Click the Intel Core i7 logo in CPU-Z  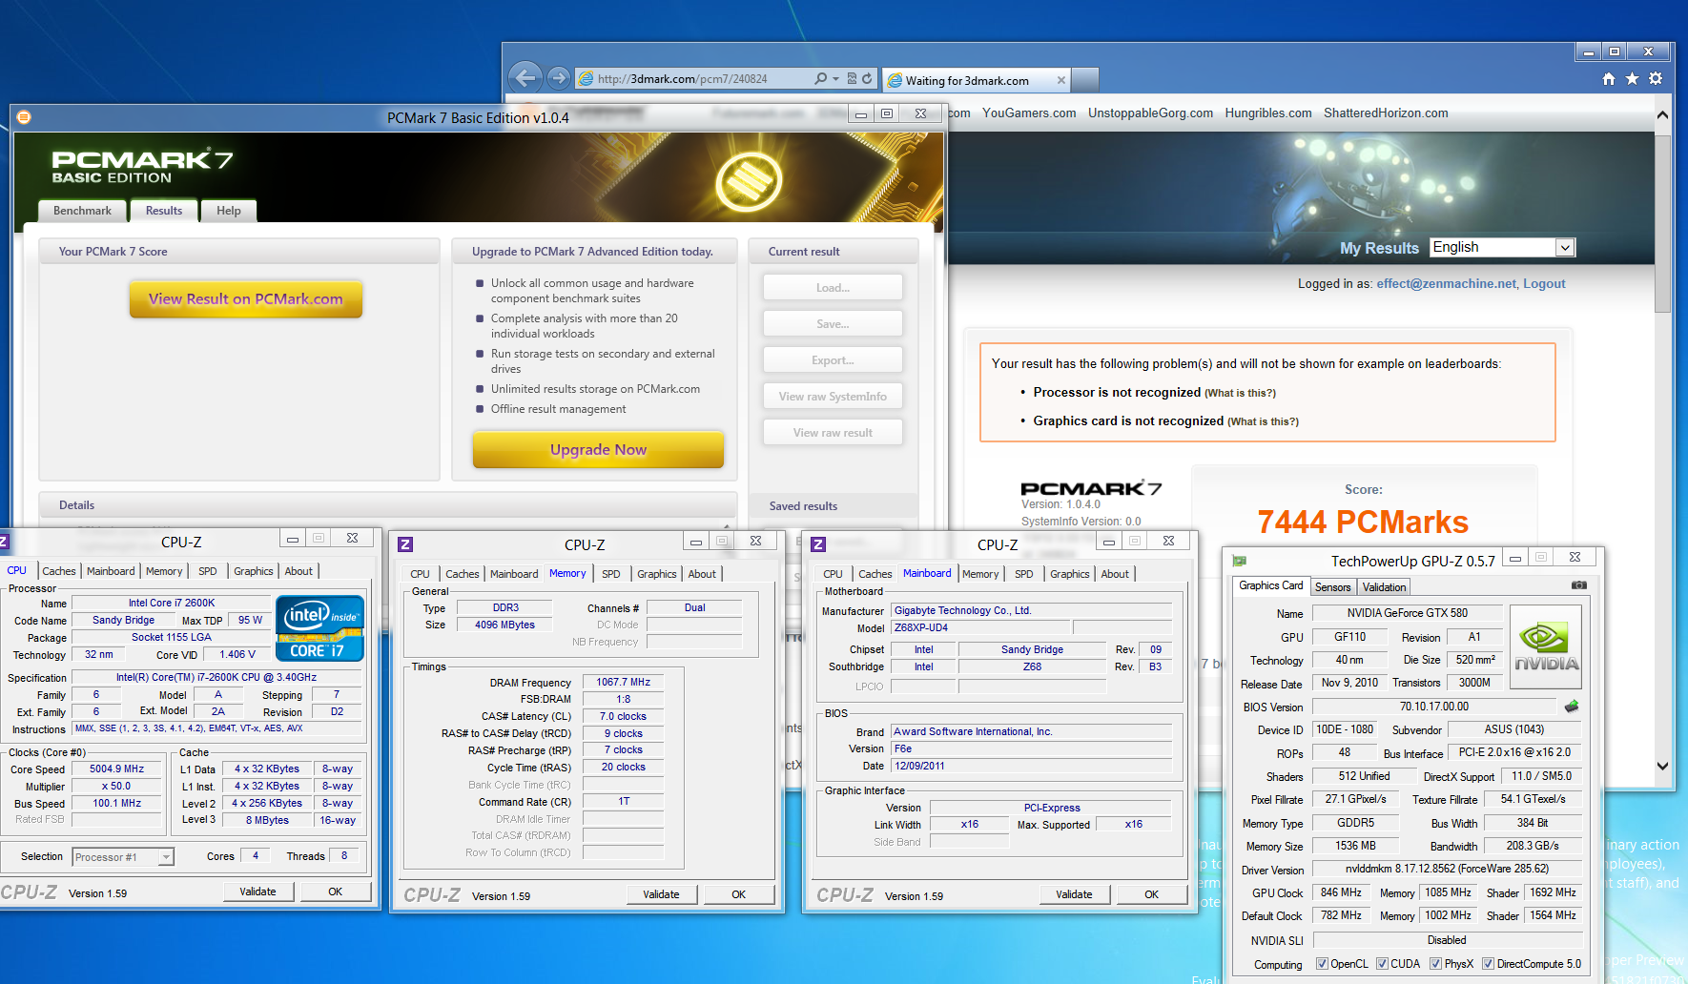click(319, 627)
